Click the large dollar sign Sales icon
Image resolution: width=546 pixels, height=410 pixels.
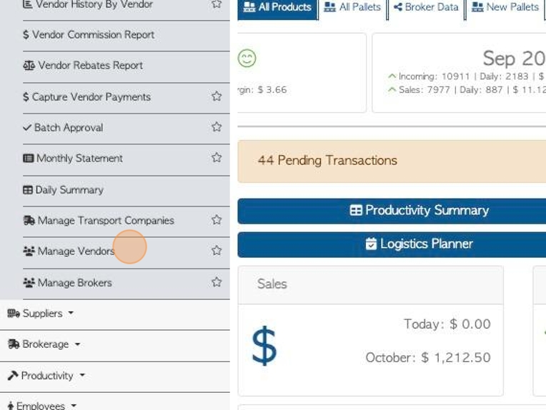(264, 346)
